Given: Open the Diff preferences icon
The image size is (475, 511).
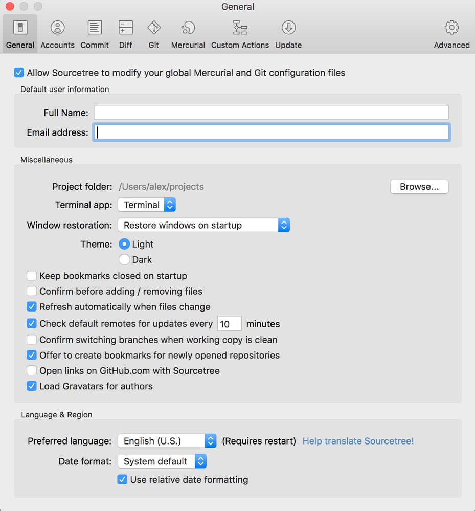Looking at the screenshot, I should (x=125, y=28).
